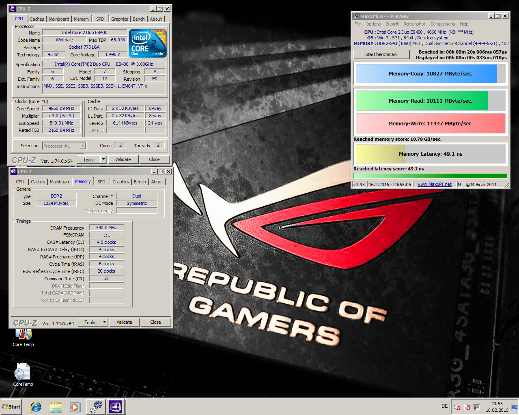Click the title bar icon of CPU-Z CPU-tab window
This screenshot has height=415, width=519.
(x=12, y=9)
